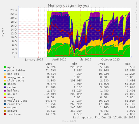The width and height of the screenshot is (139, 124).
Task: Click the '12 G' y-axis tick label
Action: point(13,33)
